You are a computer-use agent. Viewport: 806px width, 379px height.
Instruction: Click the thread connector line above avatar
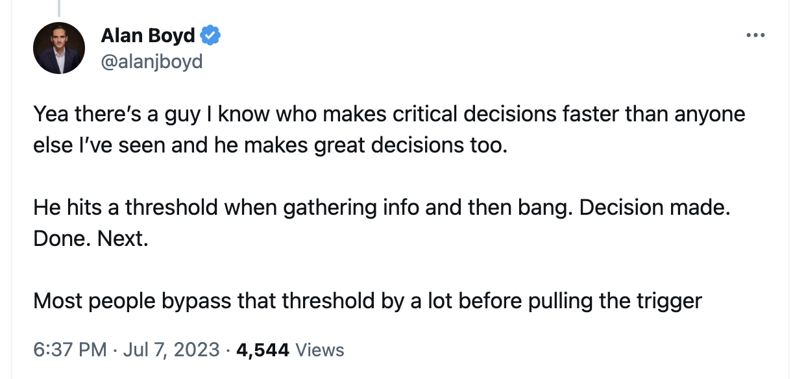pyautogui.click(x=58, y=8)
